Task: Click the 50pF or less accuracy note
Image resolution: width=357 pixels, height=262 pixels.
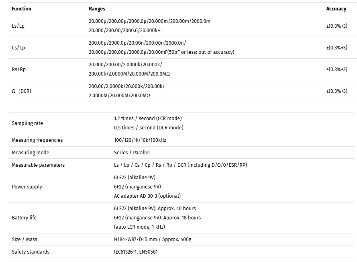Action: (201, 52)
